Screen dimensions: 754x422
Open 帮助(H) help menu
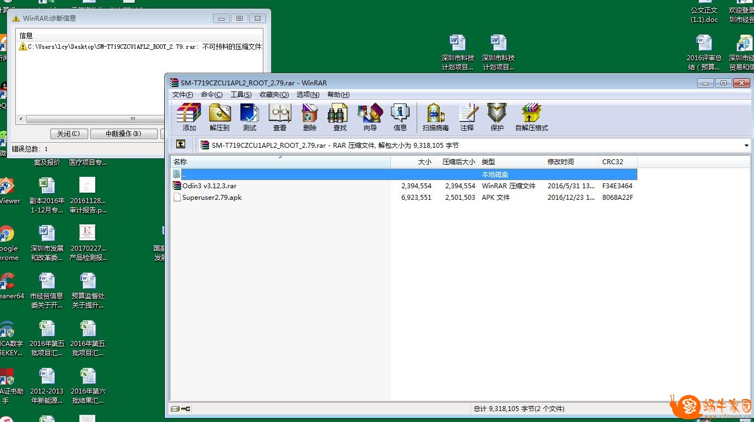tap(338, 95)
